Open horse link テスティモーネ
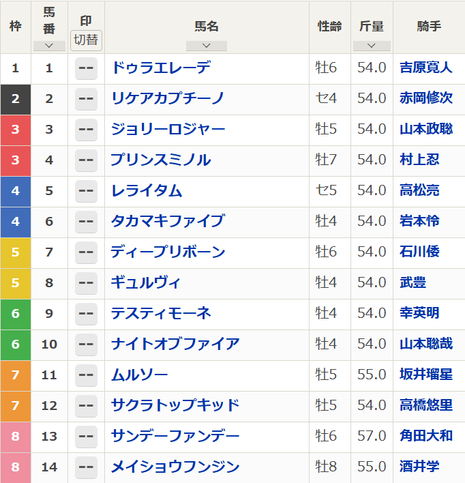 click(161, 313)
